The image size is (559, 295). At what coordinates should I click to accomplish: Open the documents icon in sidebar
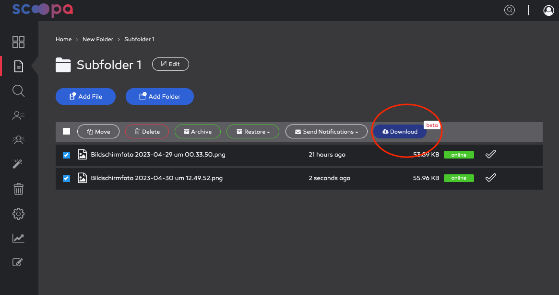click(x=19, y=66)
